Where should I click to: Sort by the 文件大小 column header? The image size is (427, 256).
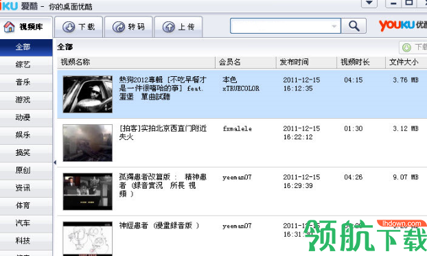406,62
